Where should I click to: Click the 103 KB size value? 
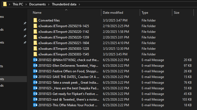click(187, 100)
